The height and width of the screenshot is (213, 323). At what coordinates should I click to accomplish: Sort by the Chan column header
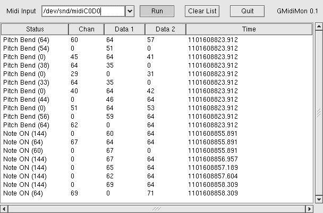click(x=86, y=29)
